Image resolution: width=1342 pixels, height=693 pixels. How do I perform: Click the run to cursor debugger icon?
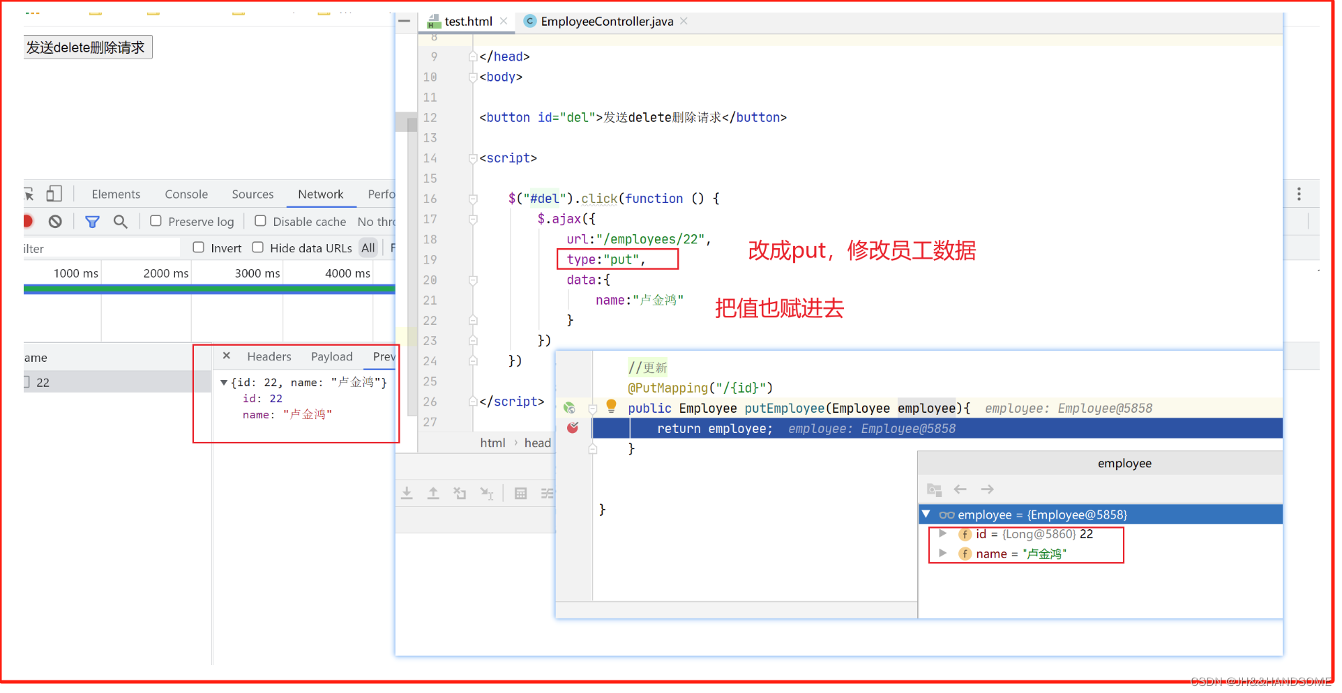(487, 494)
